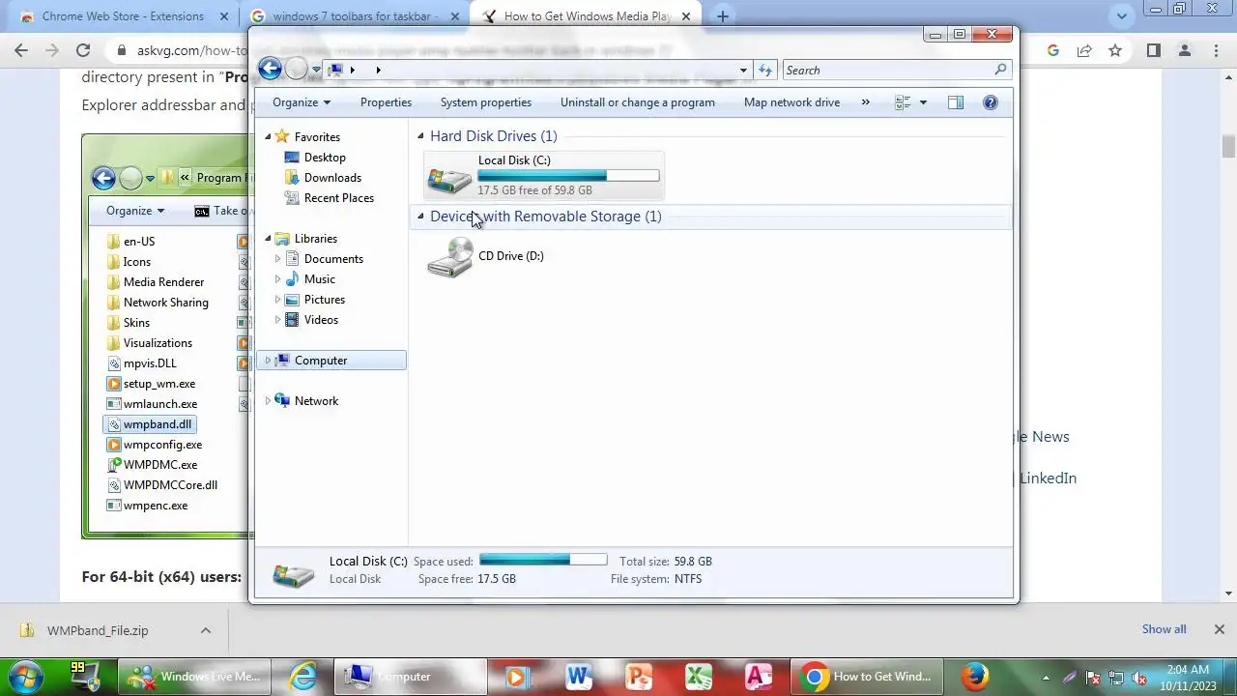The image size is (1237, 696).
Task: Open a new Chrome tab
Action: (x=722, y=15)
